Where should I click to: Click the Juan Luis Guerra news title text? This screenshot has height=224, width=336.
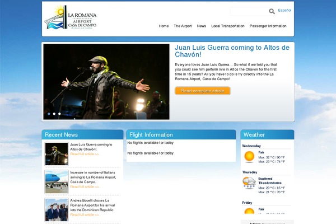[x=91, y=147]
